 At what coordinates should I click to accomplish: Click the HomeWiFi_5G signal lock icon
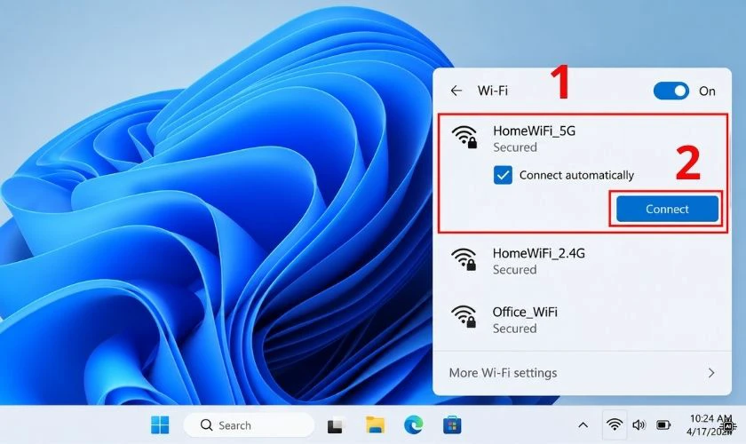(464, 137)
